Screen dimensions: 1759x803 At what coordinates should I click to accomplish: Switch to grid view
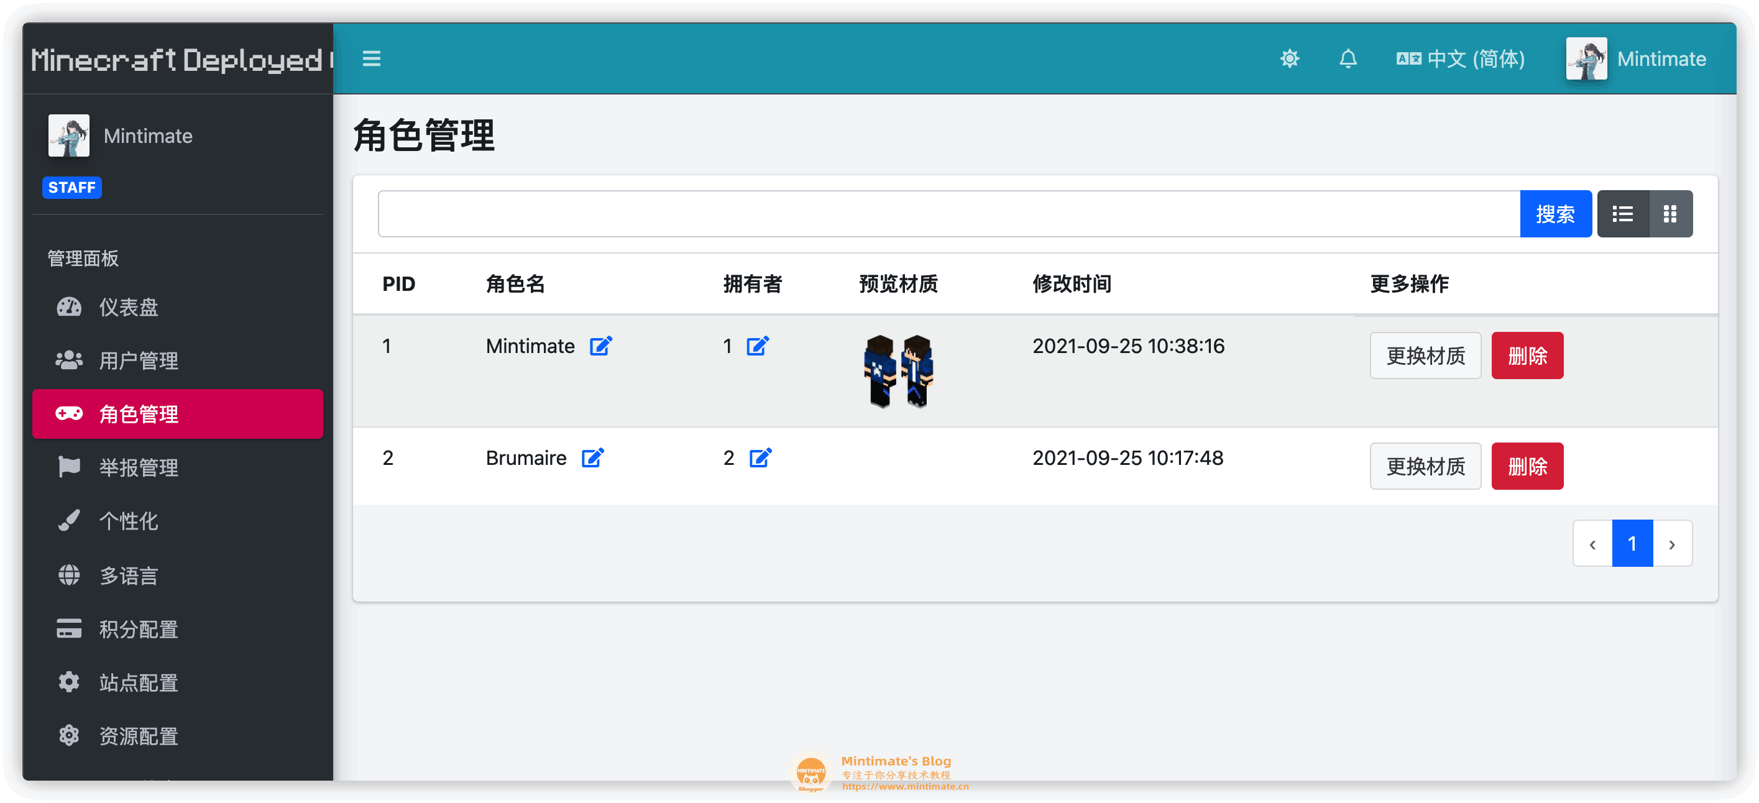(1669, 214)
